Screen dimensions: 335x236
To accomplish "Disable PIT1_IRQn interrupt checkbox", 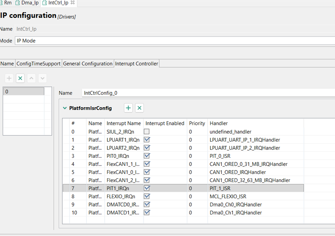I will pos(147,188).
